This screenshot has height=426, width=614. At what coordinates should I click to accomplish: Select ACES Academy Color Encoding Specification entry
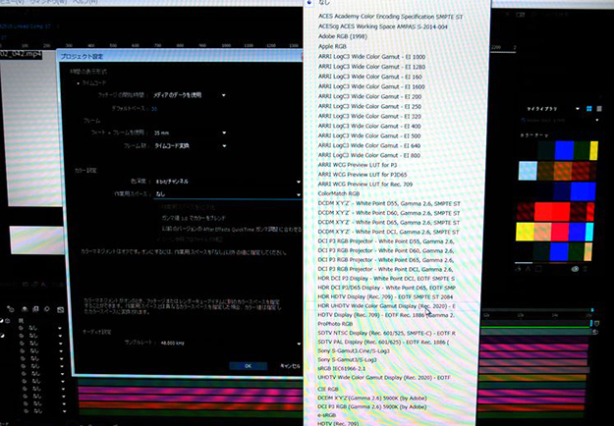tap(390, 17)
